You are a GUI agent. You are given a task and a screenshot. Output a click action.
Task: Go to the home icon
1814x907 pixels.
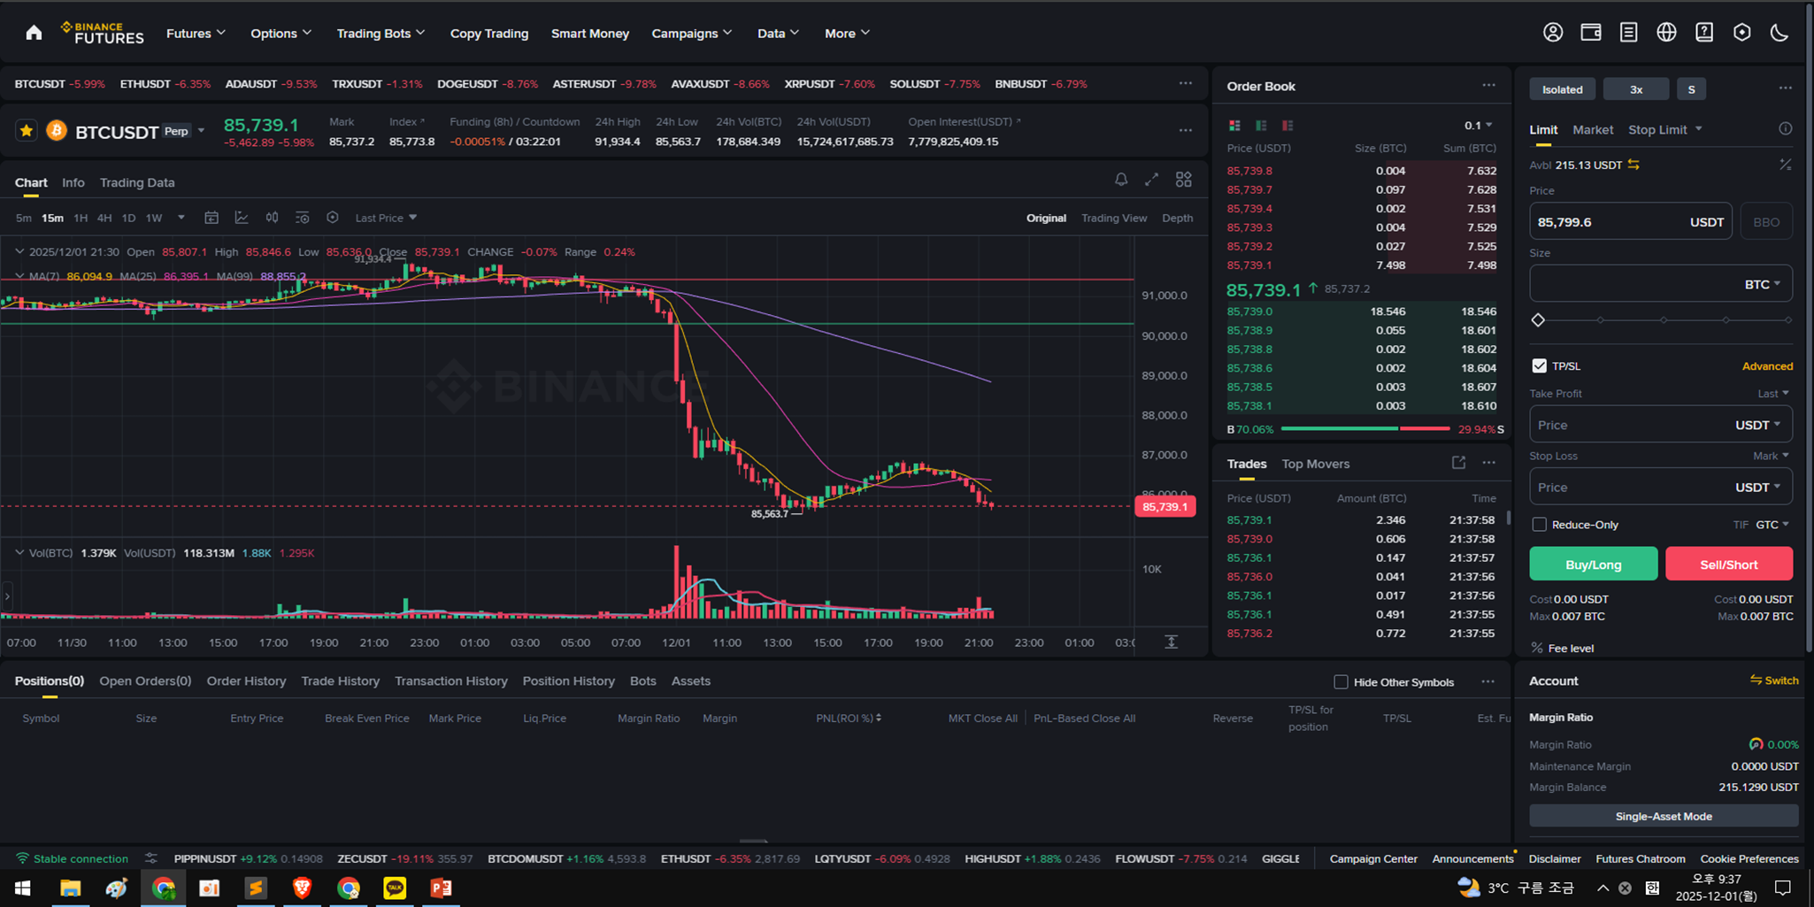[x=34, y=33]
